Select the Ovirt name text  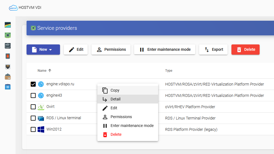pyautogui.click(x=50, y=107)
